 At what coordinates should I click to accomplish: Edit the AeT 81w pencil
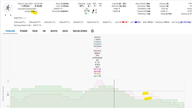(x=141, y=22)
